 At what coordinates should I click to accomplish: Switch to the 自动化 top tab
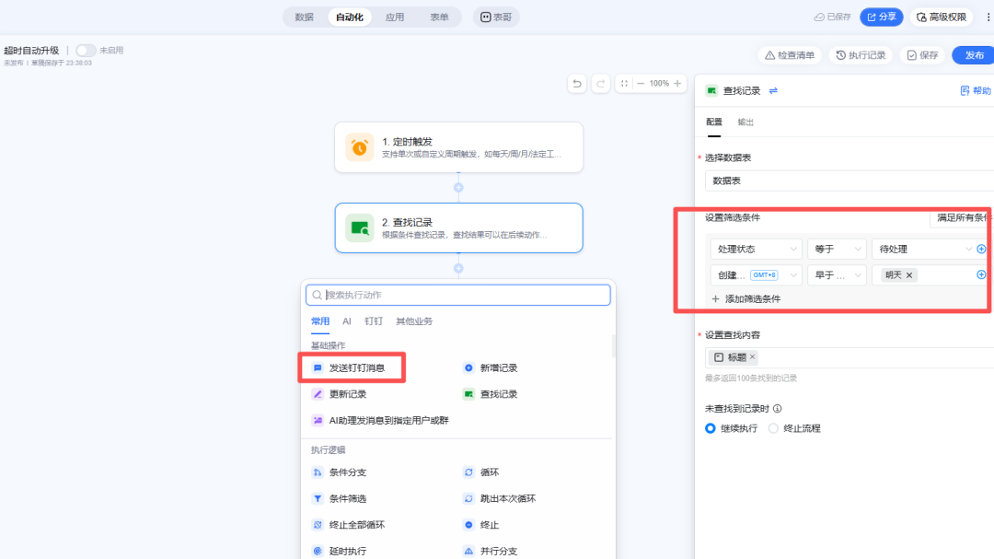[350, 17]
